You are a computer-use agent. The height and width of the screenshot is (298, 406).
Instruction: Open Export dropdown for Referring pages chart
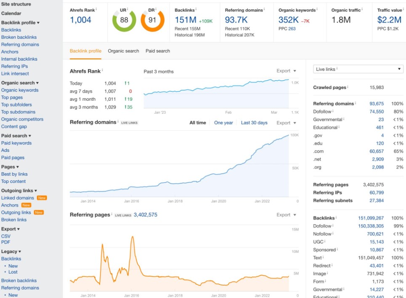click(x=286, y=215)
